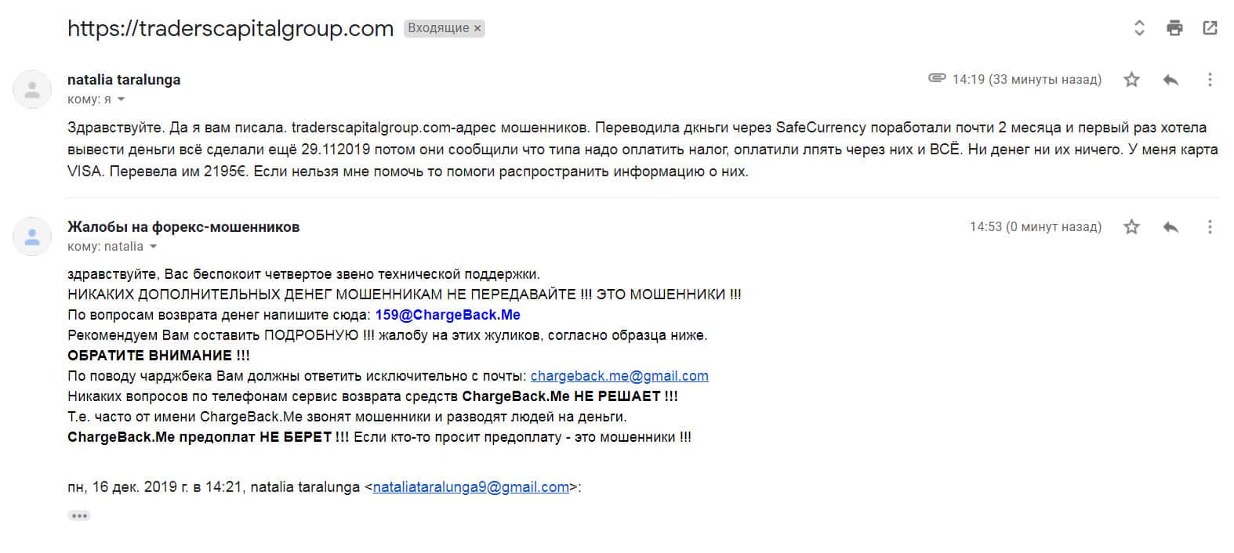Screen dimensions: 1234x553
Task: Click natalia taralunga's sender avatar
Action: [32, 89]
